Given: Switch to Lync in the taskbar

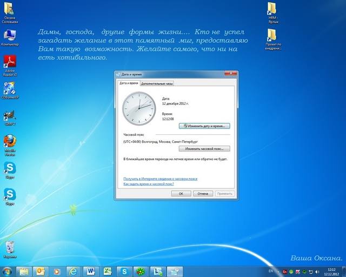Looking at the screenshot, I should (158, 272).
